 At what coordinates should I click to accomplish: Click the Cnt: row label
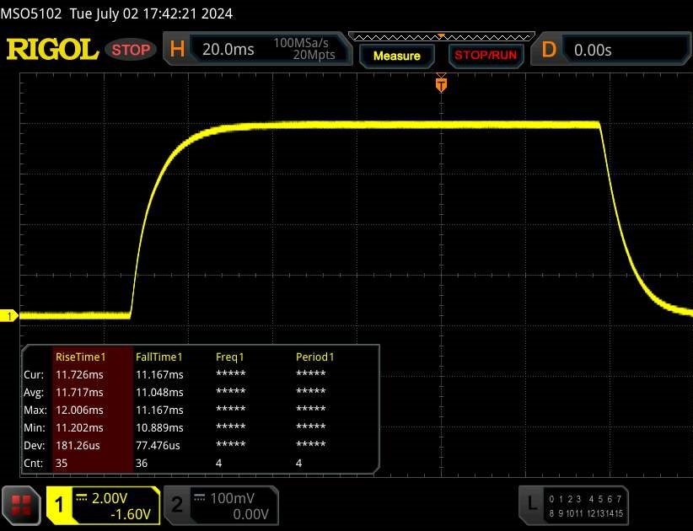(33, 463)
